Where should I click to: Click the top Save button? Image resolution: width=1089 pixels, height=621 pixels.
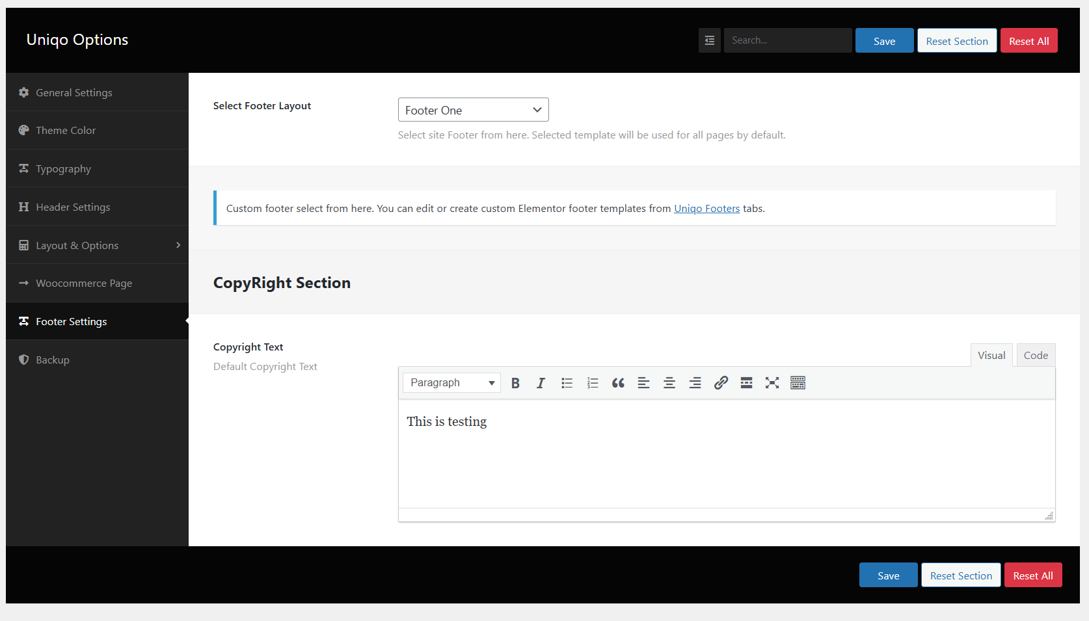click(x=884, y=41)
